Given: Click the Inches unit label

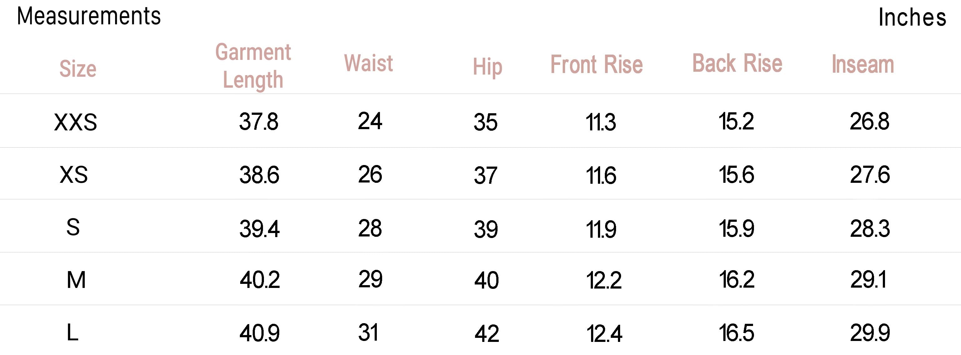Looking at the screenshot, I should (x=912, y=17).
